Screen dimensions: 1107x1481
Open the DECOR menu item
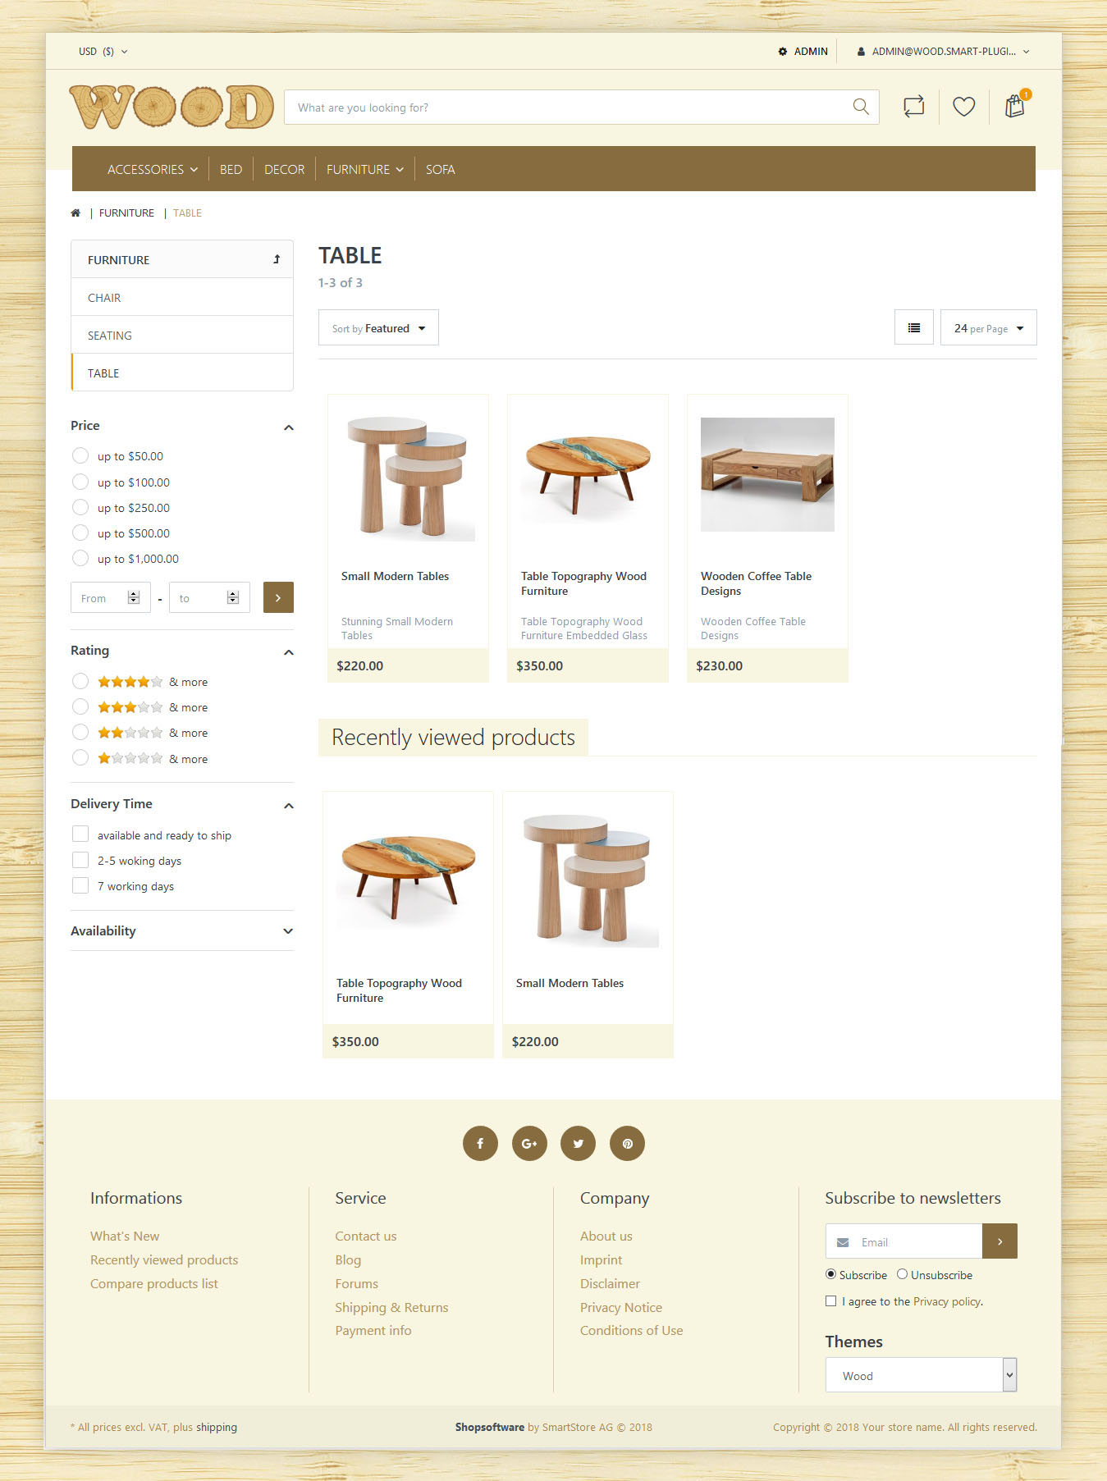pos(284,169)
